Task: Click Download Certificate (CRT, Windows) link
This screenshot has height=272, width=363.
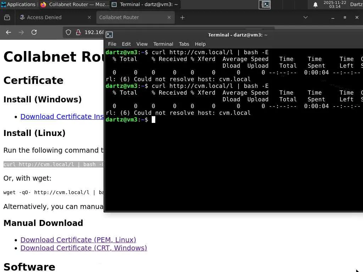Action: tap(84, 248)
